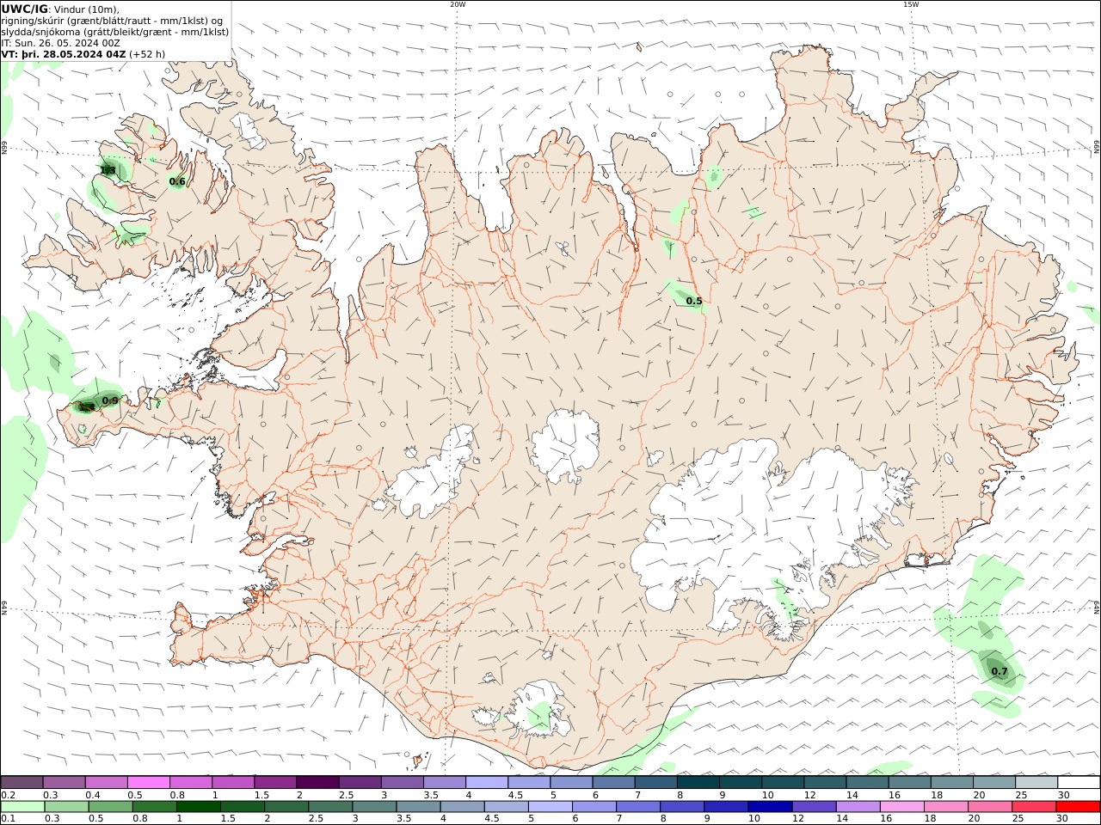
Task: Select the lower legend swatch labeled 0.8
Action: coord(155,806)
